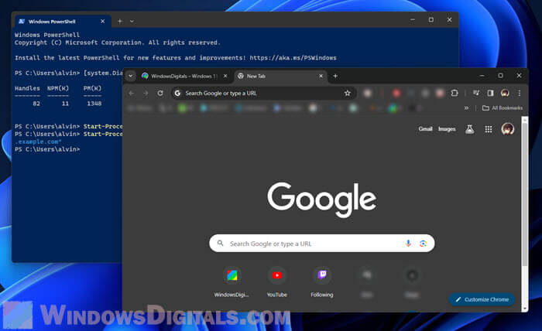
Task: Start voice search microphone
Action: pyautogui.click(x=408, y=244)
